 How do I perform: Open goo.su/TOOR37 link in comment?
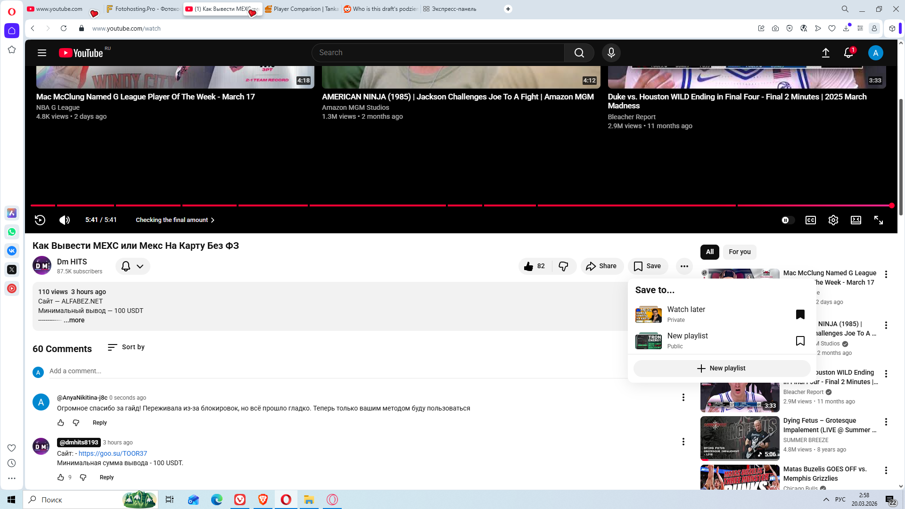click(x=113, y=453)
